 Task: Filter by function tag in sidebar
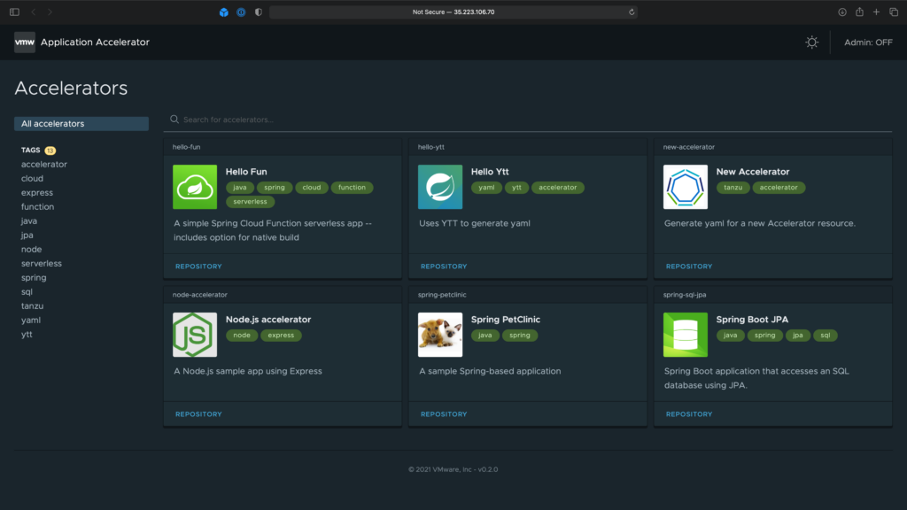pos(37,207)
